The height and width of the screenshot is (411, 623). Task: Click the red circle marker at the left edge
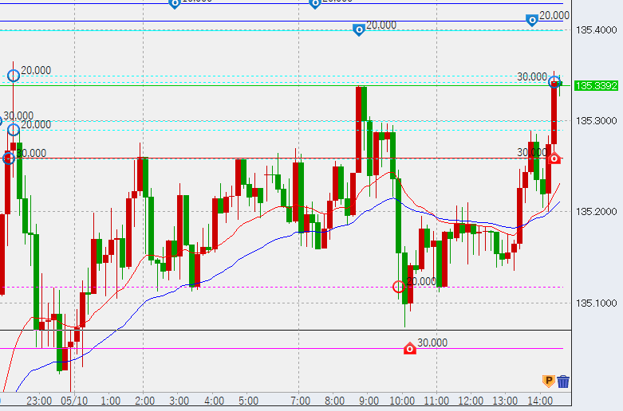point(8,159)
